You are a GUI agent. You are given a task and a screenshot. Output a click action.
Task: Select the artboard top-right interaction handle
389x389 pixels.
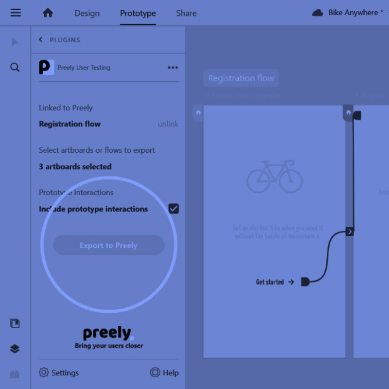point(357,115)
